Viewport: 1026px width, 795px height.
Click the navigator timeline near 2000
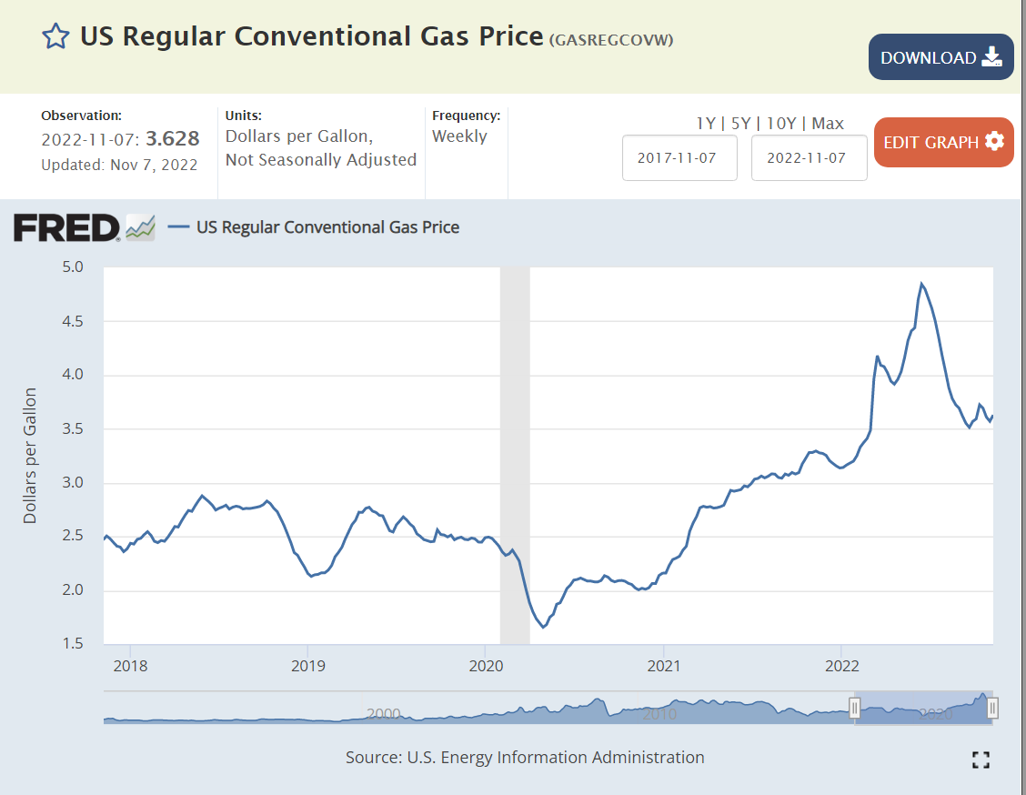(x=384, y=713)
